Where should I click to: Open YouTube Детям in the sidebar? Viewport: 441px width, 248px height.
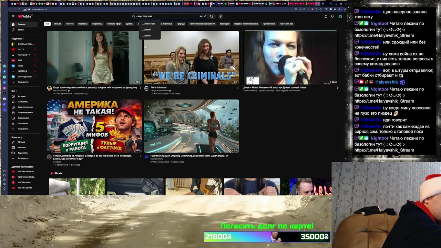point(24,188)
